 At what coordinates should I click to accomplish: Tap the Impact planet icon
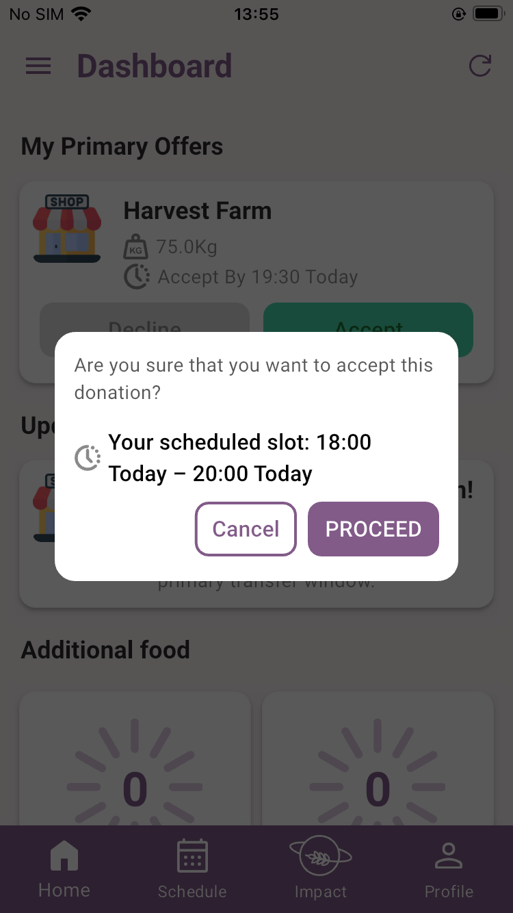click(320, 856)
